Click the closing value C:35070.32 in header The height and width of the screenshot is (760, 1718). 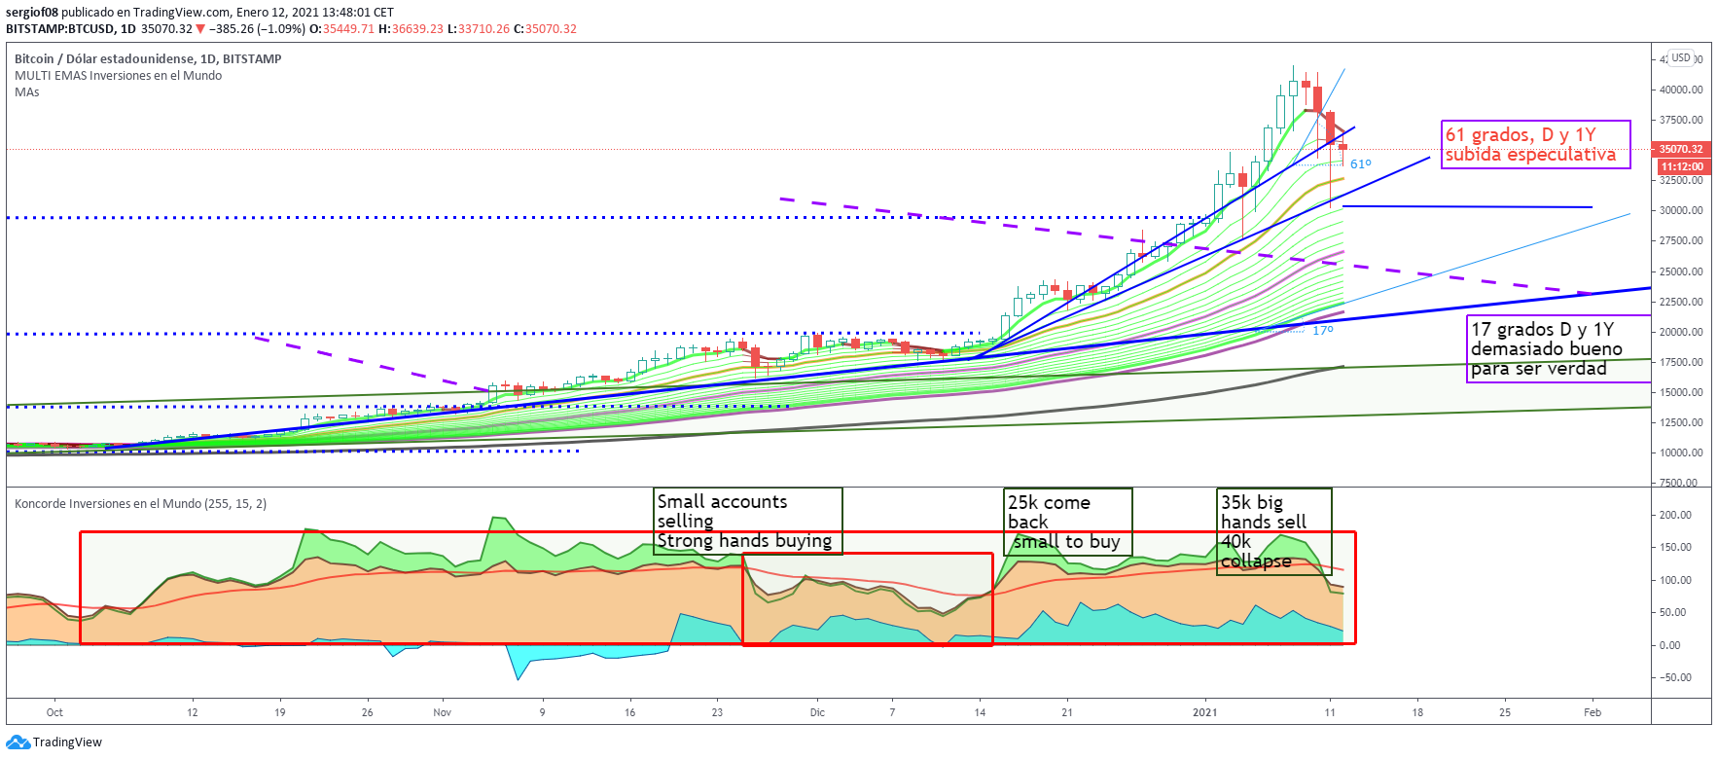(x=545, y=29)
